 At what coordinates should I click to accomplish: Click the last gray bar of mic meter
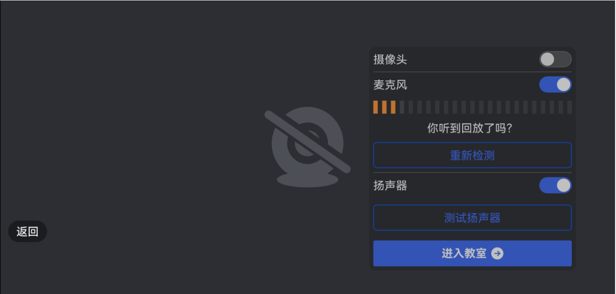[569, 107]
